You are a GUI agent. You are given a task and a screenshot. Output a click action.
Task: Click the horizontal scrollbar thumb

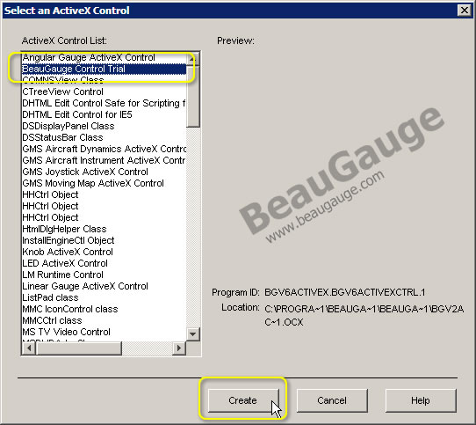coord(79,348)
